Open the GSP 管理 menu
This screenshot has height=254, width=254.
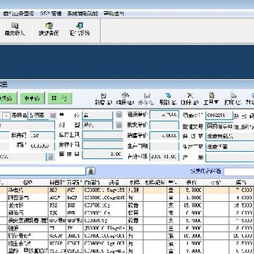[x=51, y=13]
